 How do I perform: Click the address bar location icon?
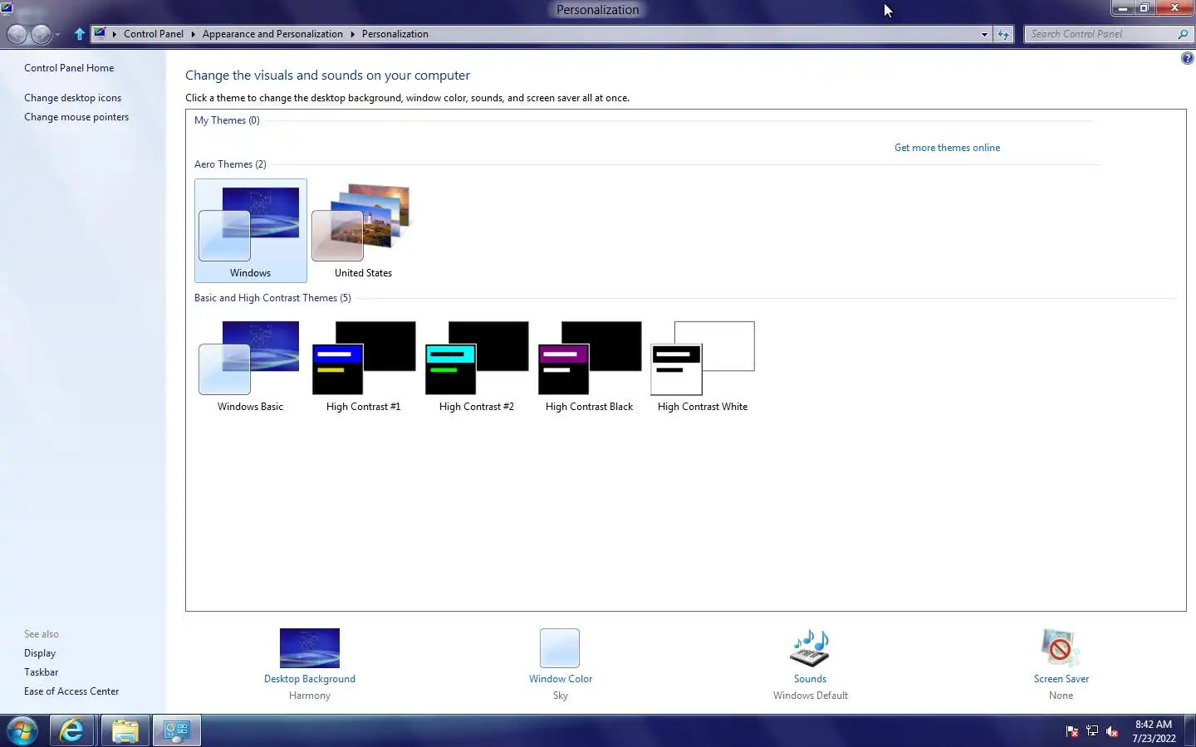(x=100, y=33)
